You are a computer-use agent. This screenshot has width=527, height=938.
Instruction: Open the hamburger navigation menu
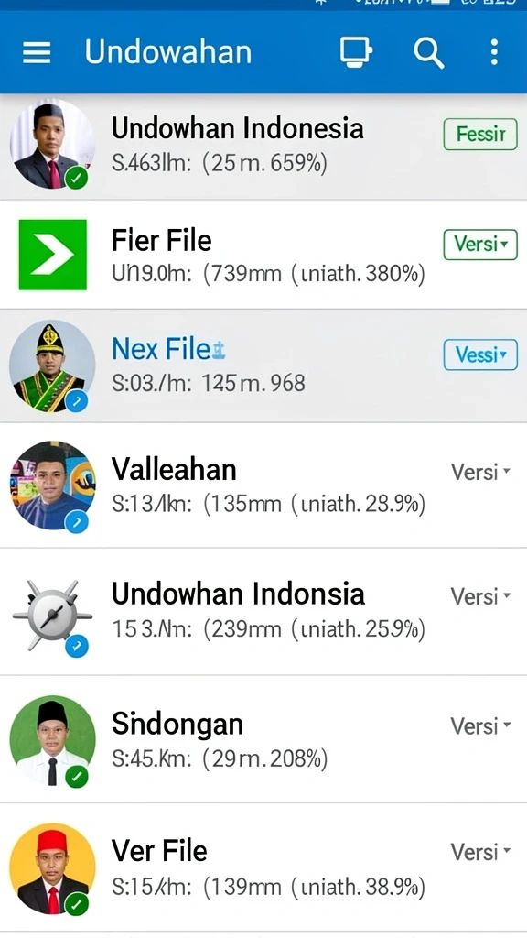[x=37, y=52]
